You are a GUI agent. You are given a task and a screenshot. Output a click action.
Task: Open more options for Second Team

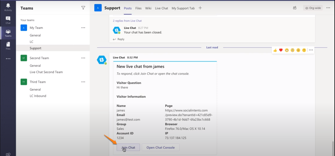click(83, 58)
